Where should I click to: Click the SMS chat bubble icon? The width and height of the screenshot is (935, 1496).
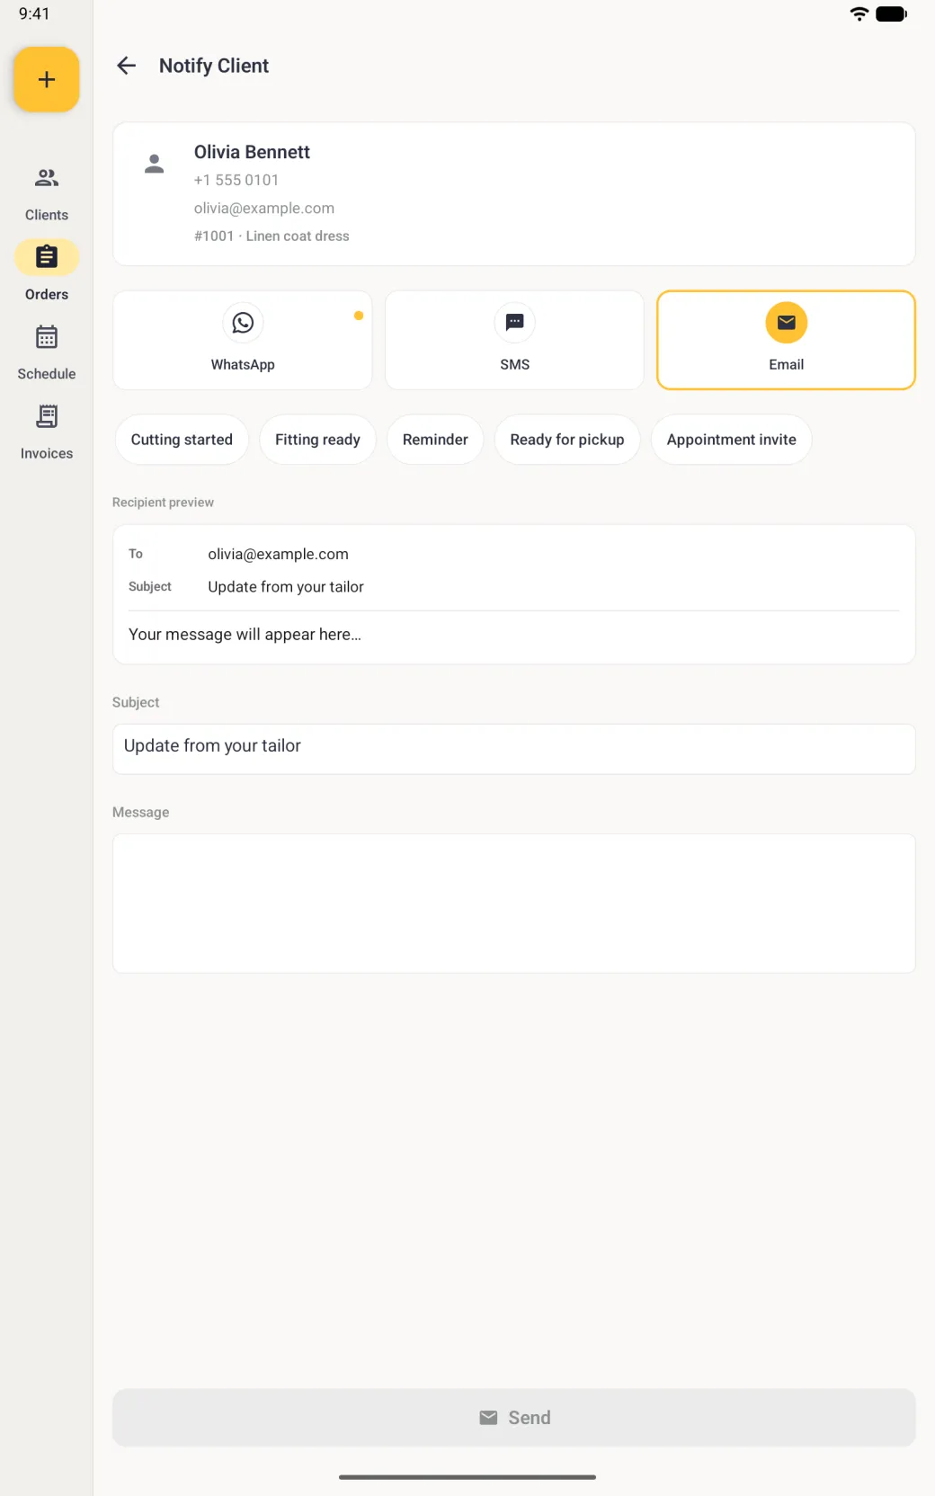coord(515,323)
